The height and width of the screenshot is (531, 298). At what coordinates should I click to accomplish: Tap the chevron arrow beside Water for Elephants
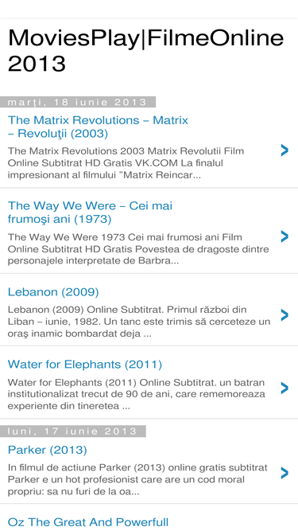pyautogui.click(x=284, y=388)
